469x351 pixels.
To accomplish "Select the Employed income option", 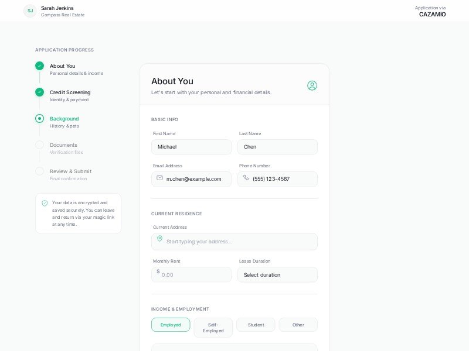I will point(171,325).
